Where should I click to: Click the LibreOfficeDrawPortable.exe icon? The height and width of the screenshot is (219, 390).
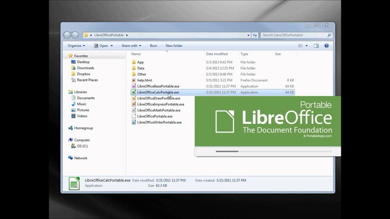[134, 98]
